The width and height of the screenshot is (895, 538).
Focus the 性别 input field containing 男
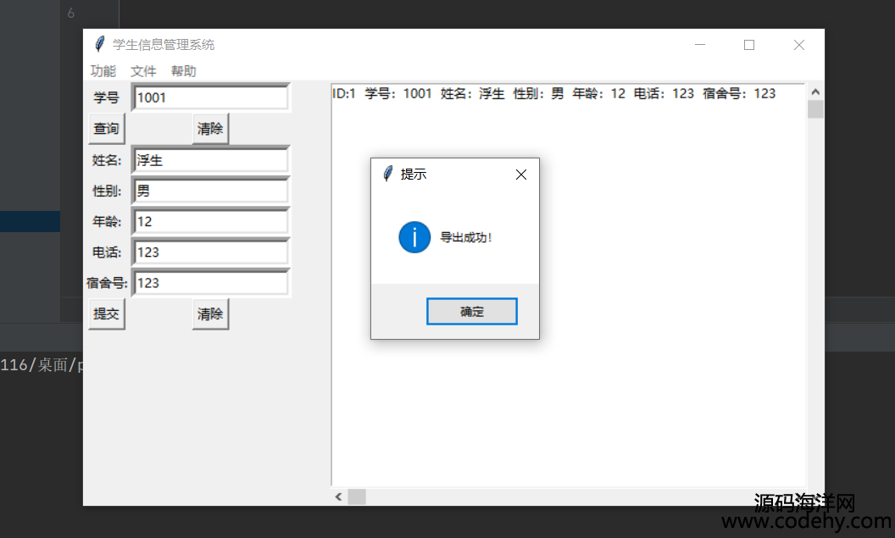coord(211,191)
